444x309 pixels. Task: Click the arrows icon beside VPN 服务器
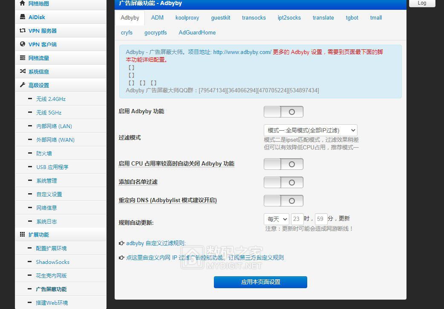(x=22, y=31)
